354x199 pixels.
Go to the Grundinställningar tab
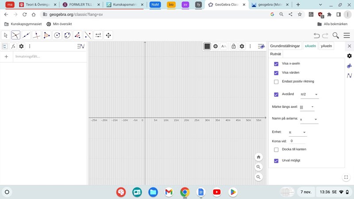(285, 46)
